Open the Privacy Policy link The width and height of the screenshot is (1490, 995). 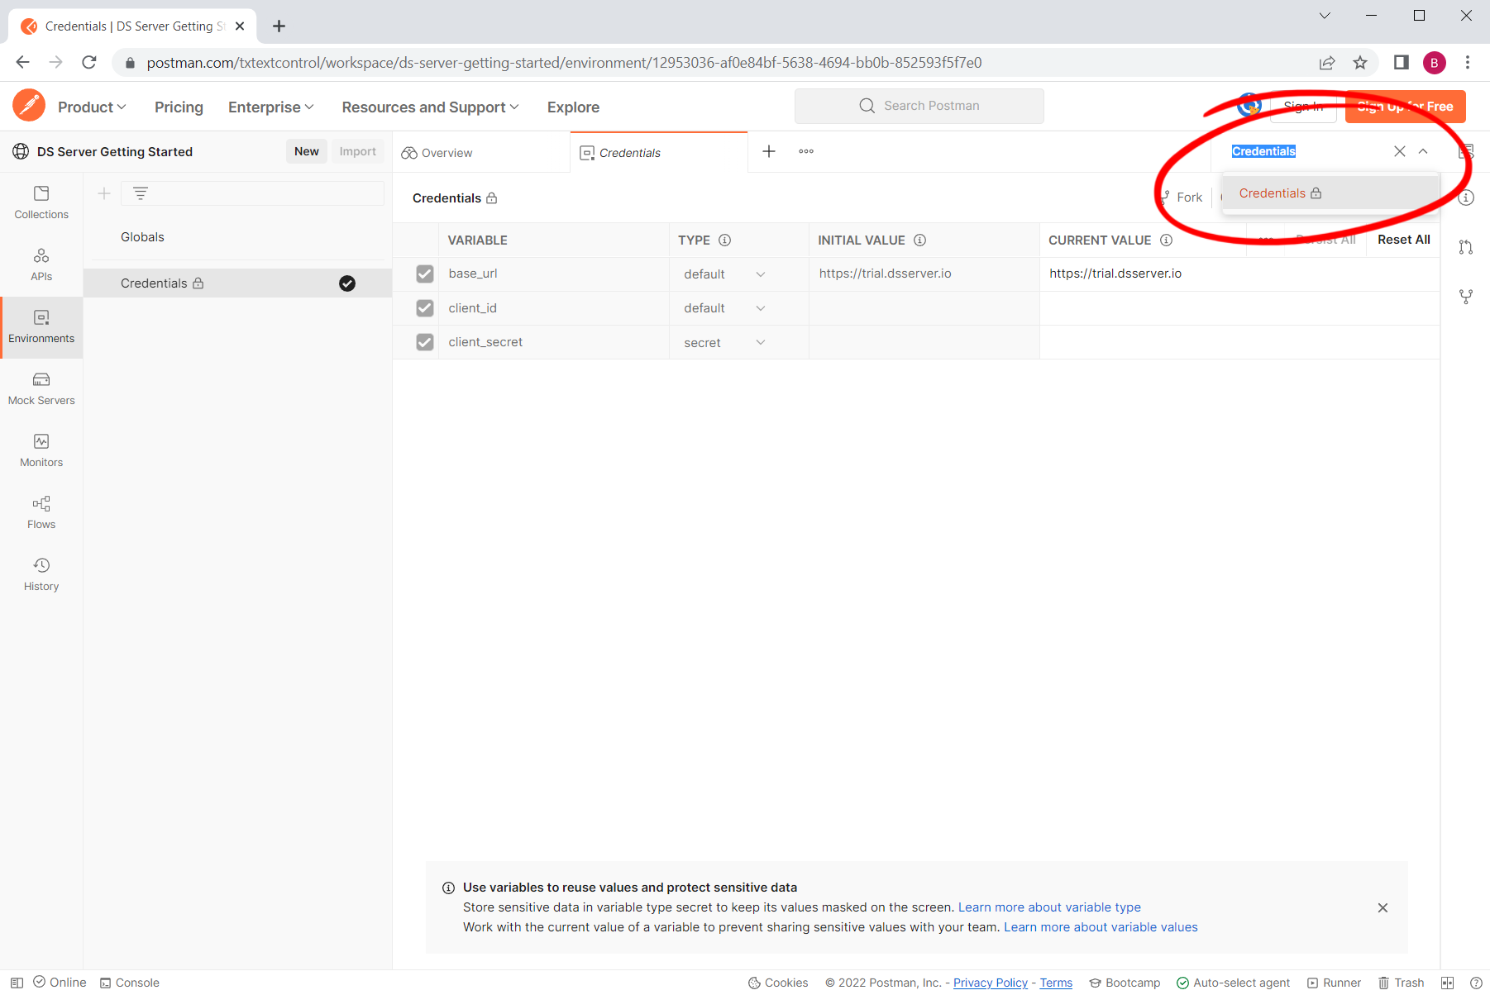pos(991,983)
